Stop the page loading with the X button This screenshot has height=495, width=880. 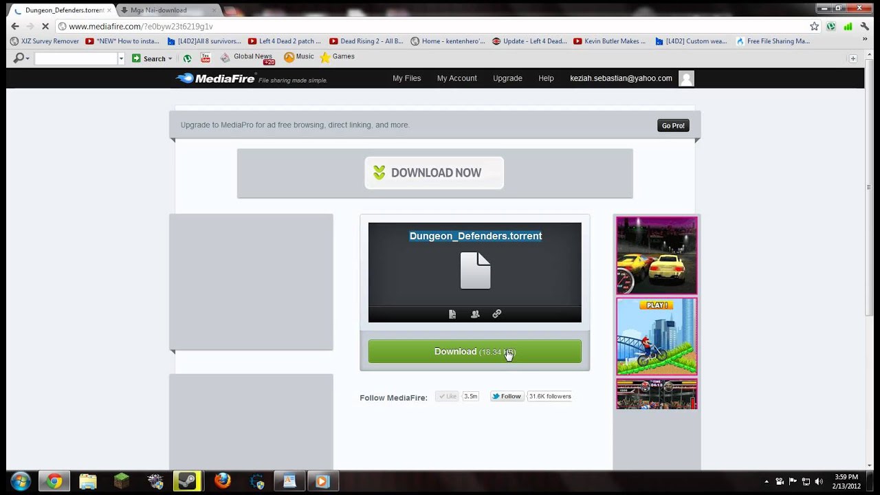(45, 26)
